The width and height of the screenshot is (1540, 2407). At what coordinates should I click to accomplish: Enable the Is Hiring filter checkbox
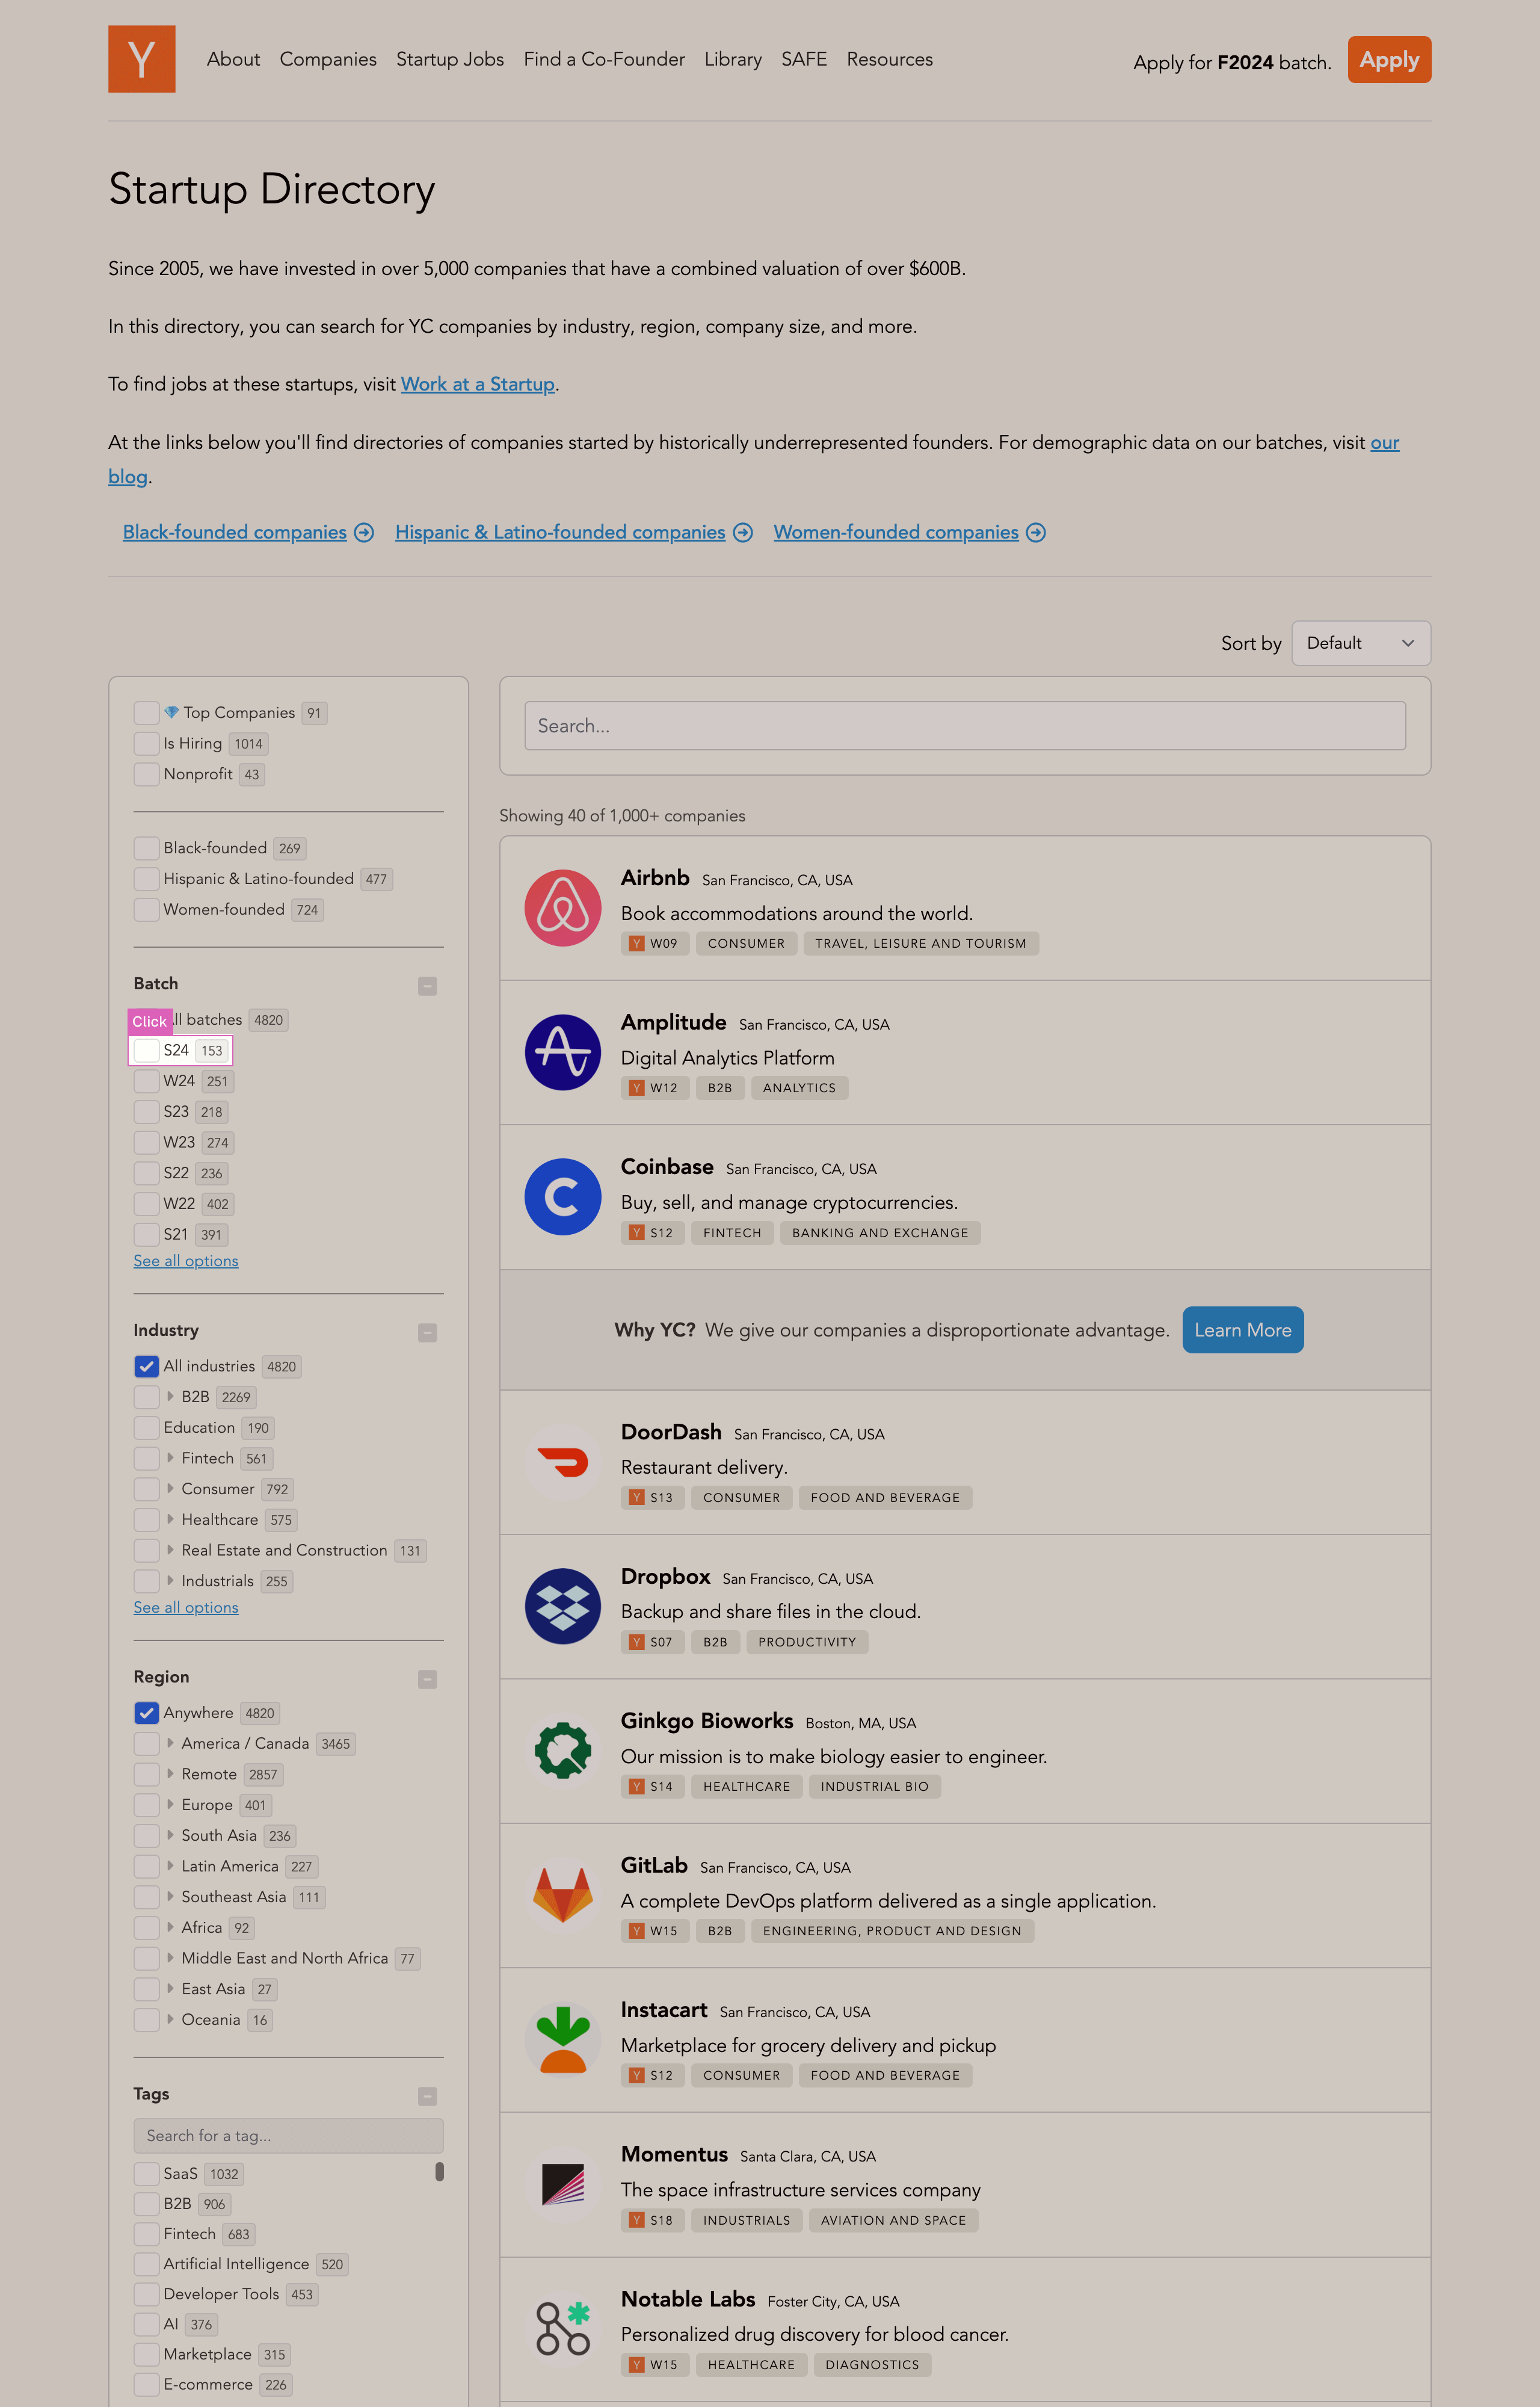coord(147,743)
